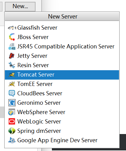Click the JBoss colorful dots icon
Image resolution: width=126 pixels, height=151 pixels.
point(12,37)
